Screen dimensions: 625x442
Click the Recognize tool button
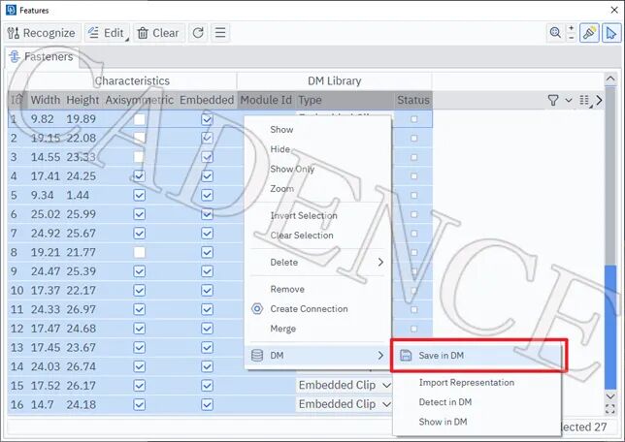pyautogui.click(x=42, y=33)
